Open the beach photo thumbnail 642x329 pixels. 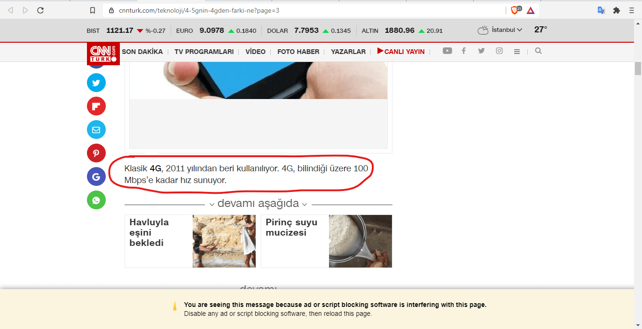[x=224, y=241]
